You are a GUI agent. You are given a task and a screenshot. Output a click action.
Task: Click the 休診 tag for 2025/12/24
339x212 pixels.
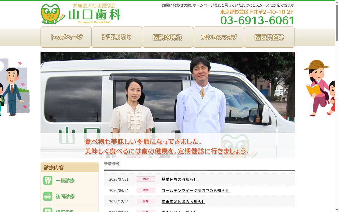pyautogui.click(x=146, y=201)
